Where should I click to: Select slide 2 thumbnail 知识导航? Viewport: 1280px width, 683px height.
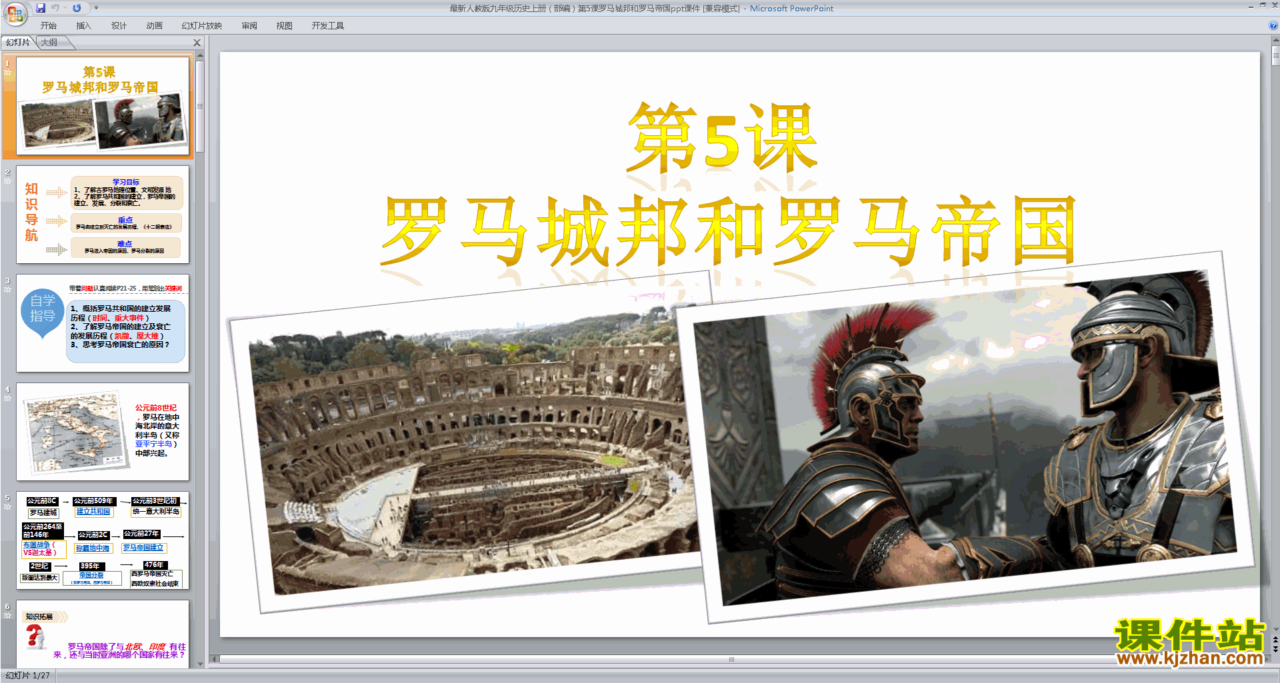tap(103, 215)
